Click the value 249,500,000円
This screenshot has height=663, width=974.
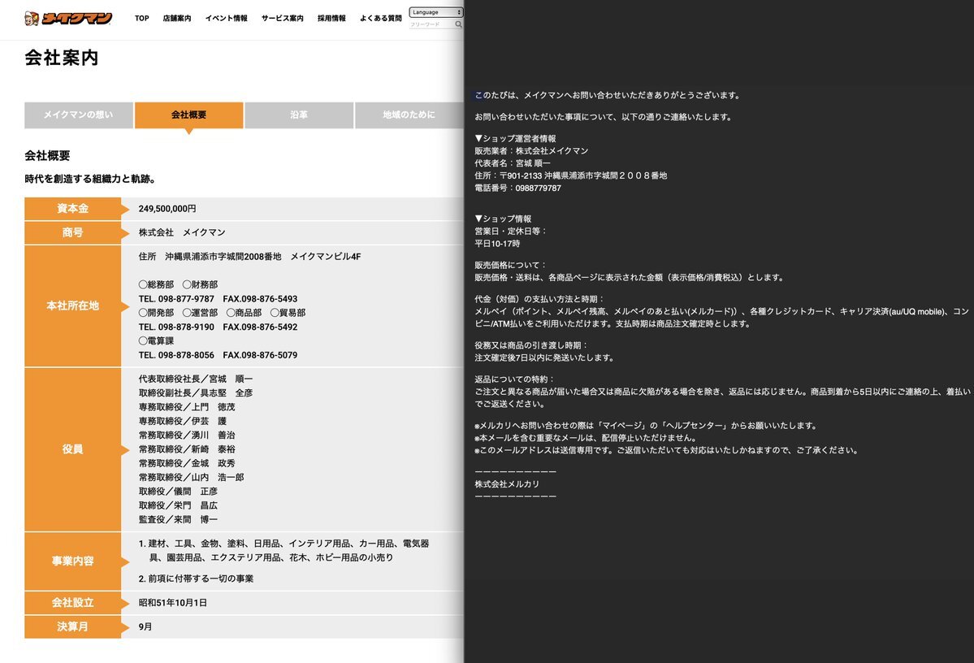(167, 209)
